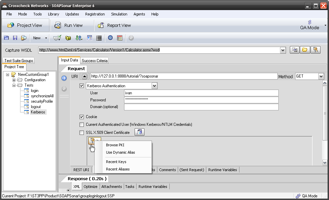329x200 pixels.
Task: Select the Kerberos test in tree
Action: tap(38, 112)
